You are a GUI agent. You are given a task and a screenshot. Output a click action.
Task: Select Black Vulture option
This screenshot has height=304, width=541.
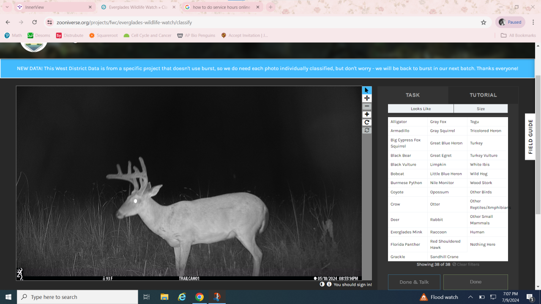407,165
